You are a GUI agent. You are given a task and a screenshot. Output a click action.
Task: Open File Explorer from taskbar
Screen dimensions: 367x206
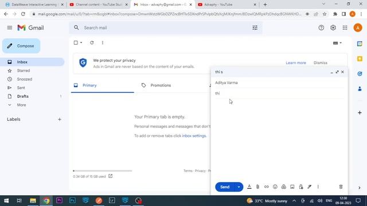[33, 201]
